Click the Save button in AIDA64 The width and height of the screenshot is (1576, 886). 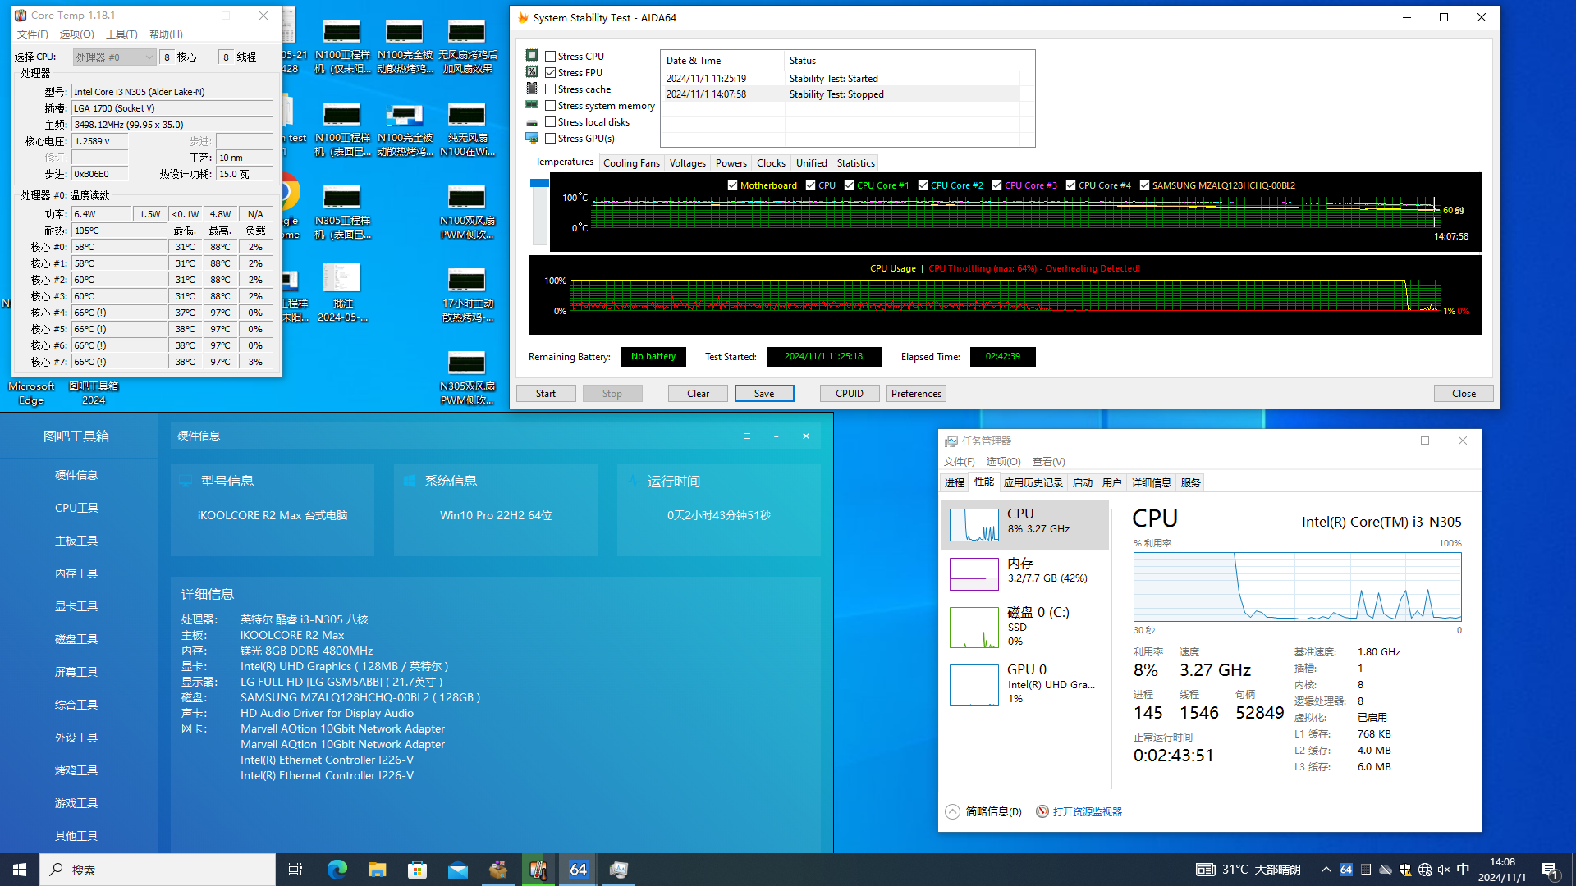coord(764,393)
